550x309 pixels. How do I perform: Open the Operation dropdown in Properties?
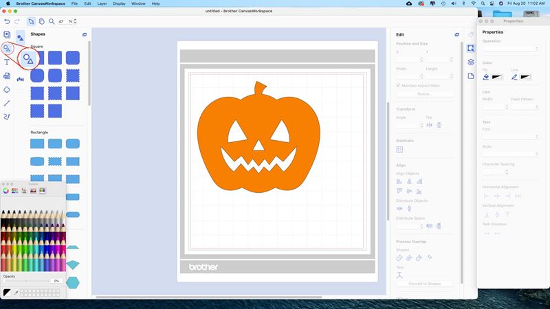click(x=510, y=49)
